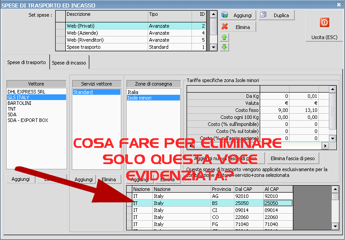346x240 pixels.
Task: Click Aggiungi under Servizi vettore list
Action: 84,179
